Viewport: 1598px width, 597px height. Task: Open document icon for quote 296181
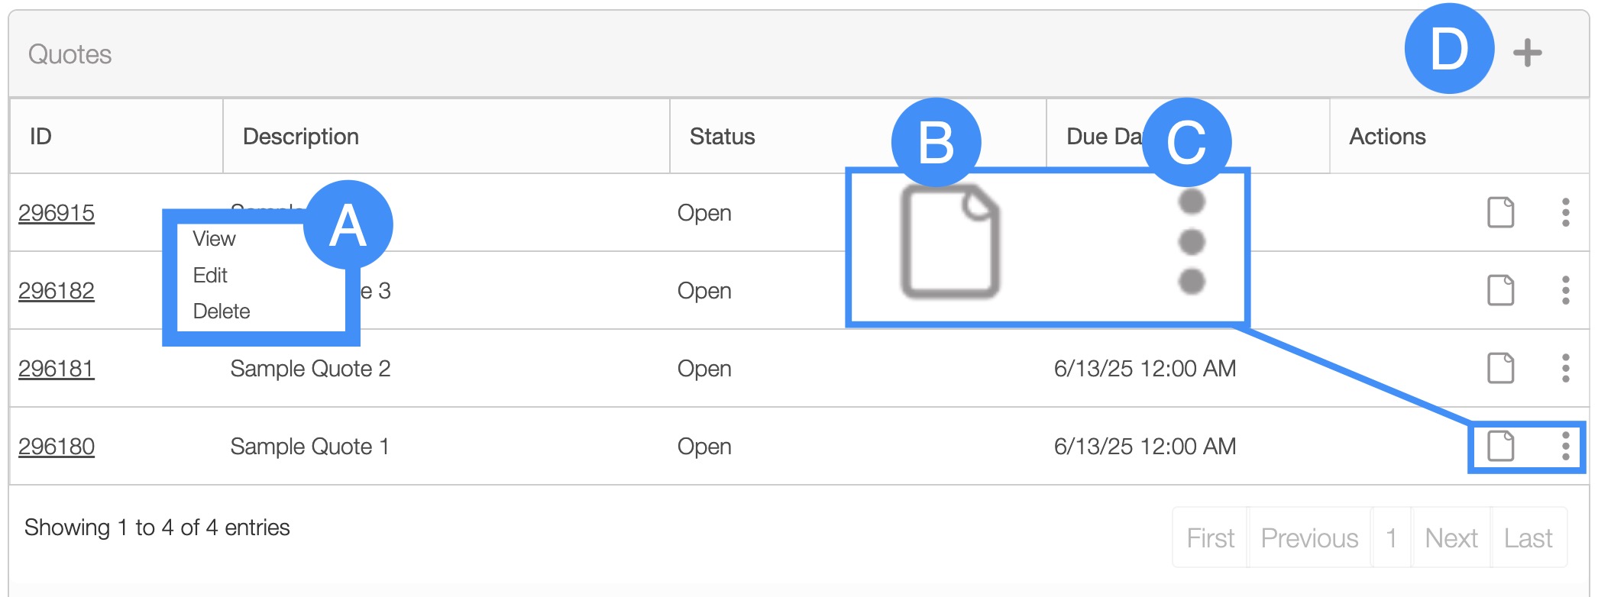click(x=1500, y=368)
